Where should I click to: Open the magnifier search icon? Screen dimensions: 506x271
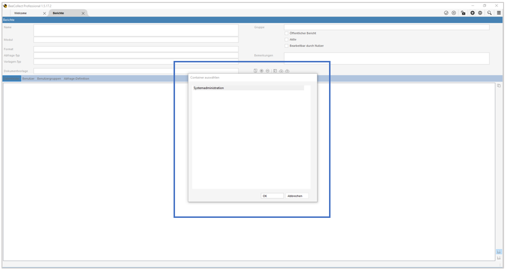click(x=489, y=13)
